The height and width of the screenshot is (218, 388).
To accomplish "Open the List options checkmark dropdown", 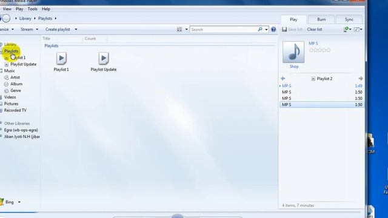I will (358, 30).
